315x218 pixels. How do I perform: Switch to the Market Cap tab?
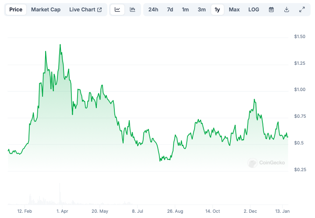46,10
